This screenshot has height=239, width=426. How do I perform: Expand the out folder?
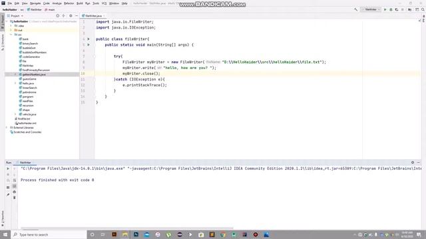(11, 30)
